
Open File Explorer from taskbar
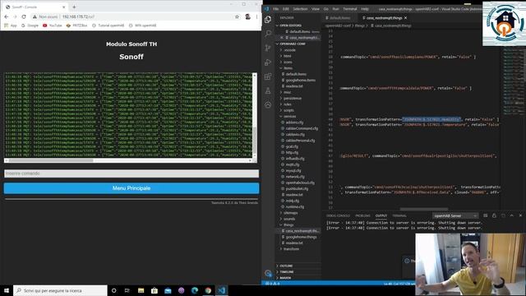pos(141,290)
